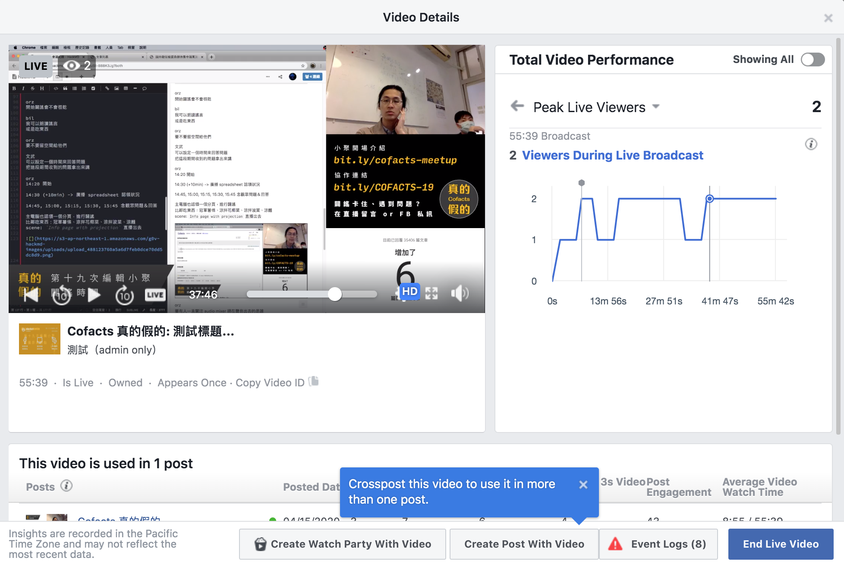Image resolution: width=844 pixels, height=564 pixels.
Task: Sort by Posts column header
Action: (40, 487)
